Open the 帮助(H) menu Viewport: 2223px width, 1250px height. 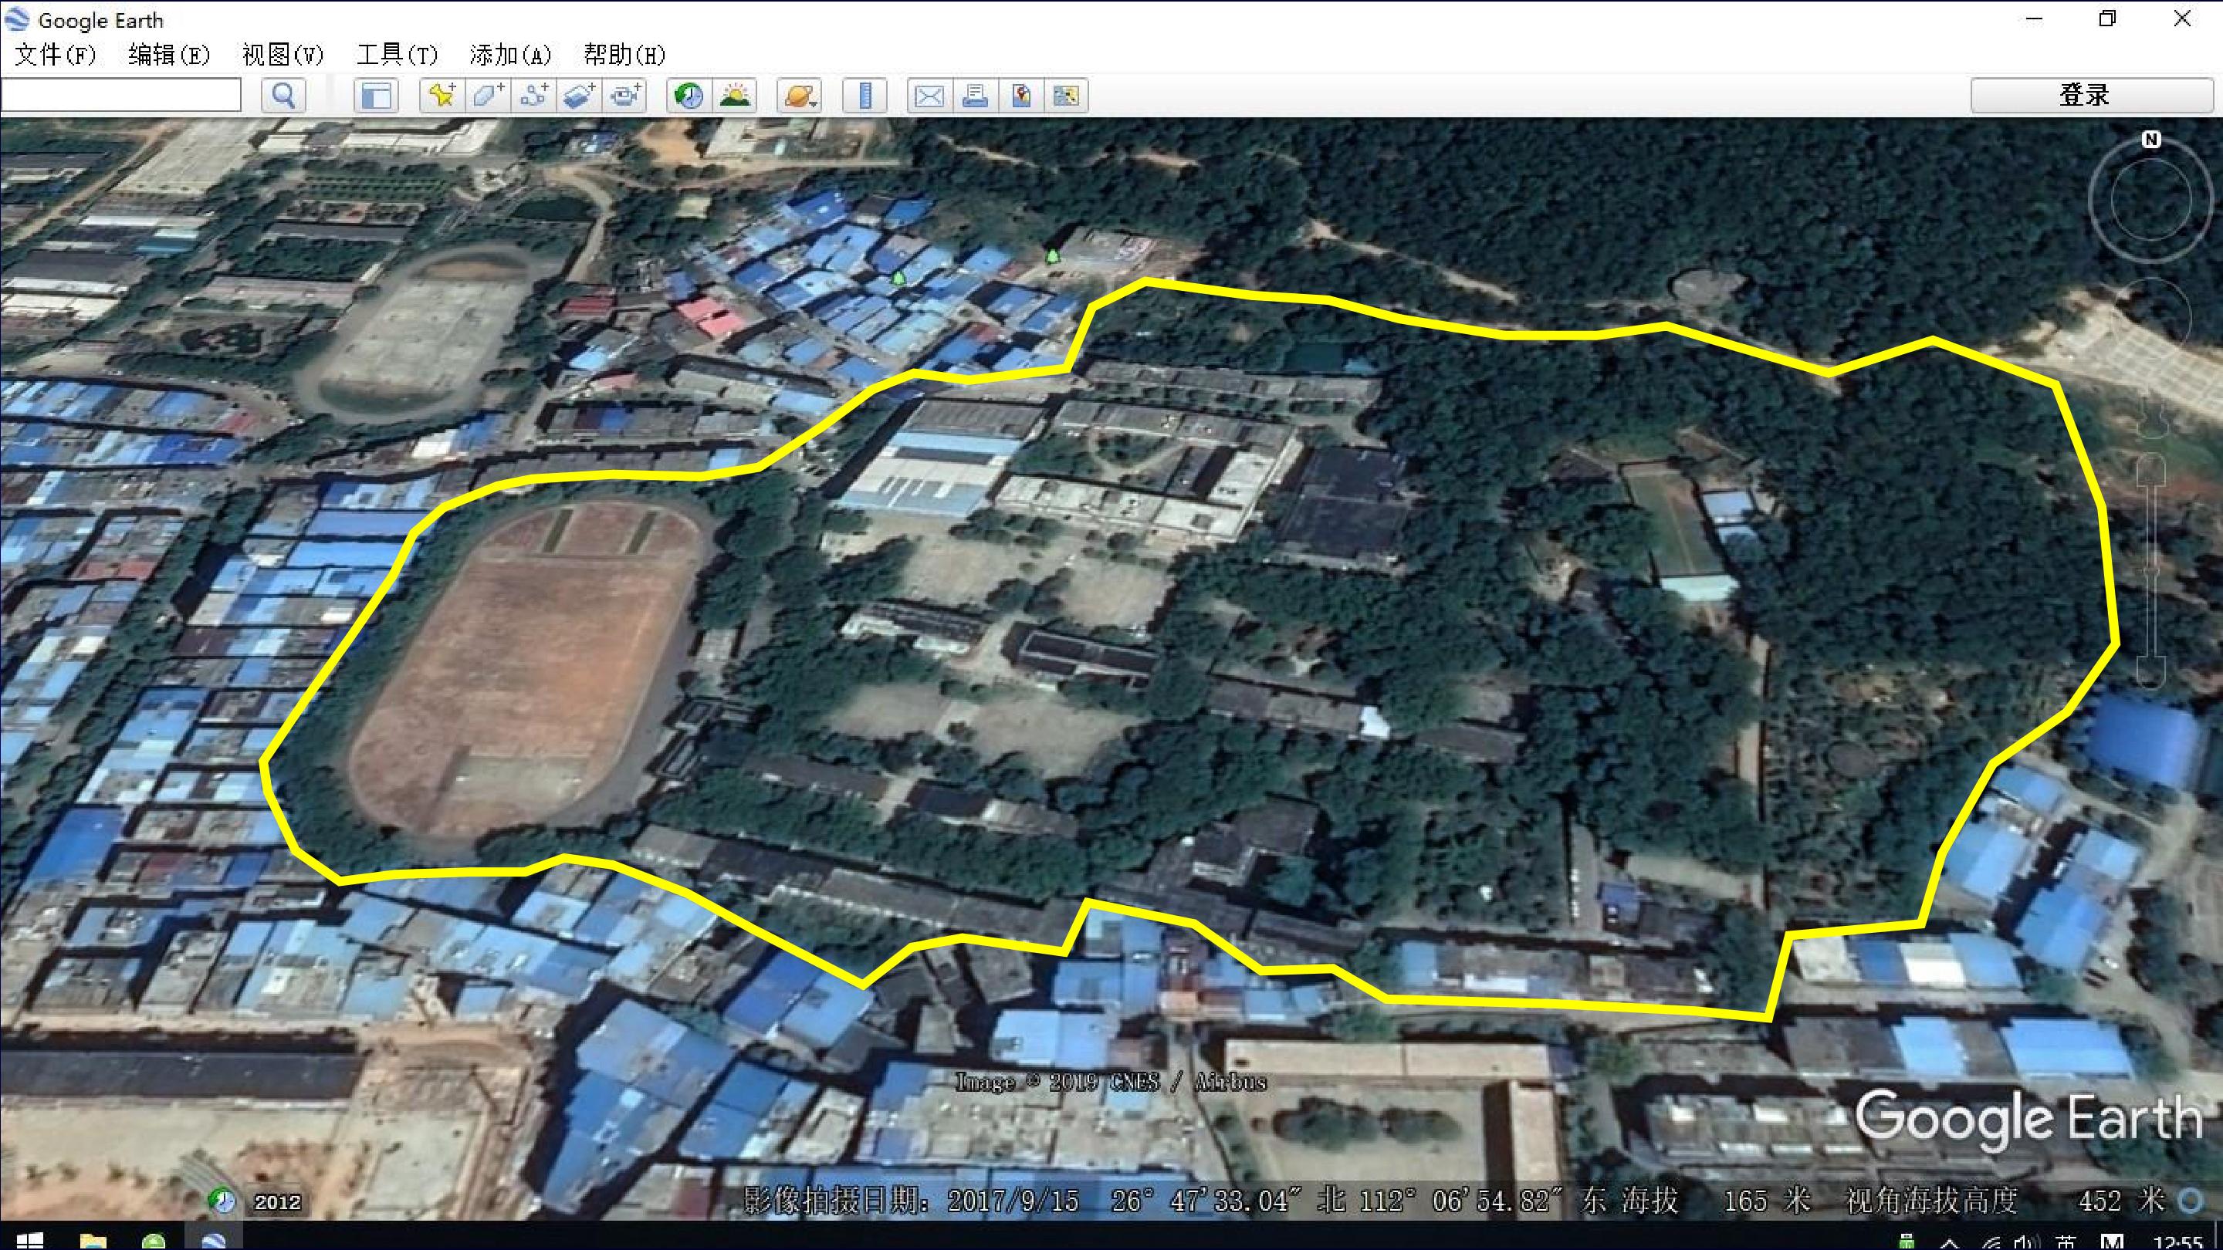pyautogui.click(x=624, y=56)
